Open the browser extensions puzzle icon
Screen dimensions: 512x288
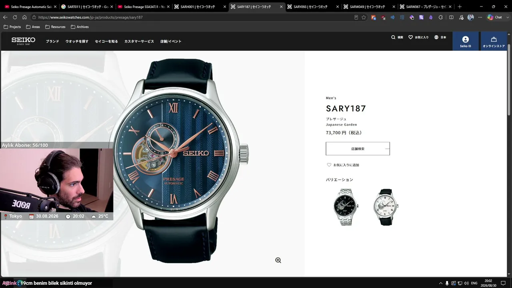440,17
